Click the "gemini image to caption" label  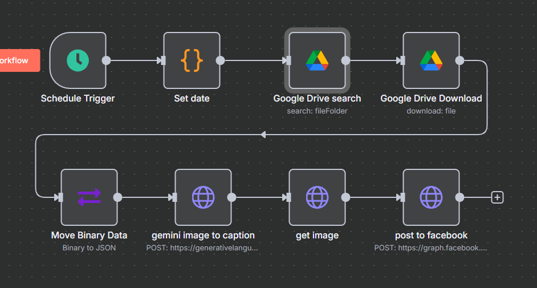click(x=203, y=236)
